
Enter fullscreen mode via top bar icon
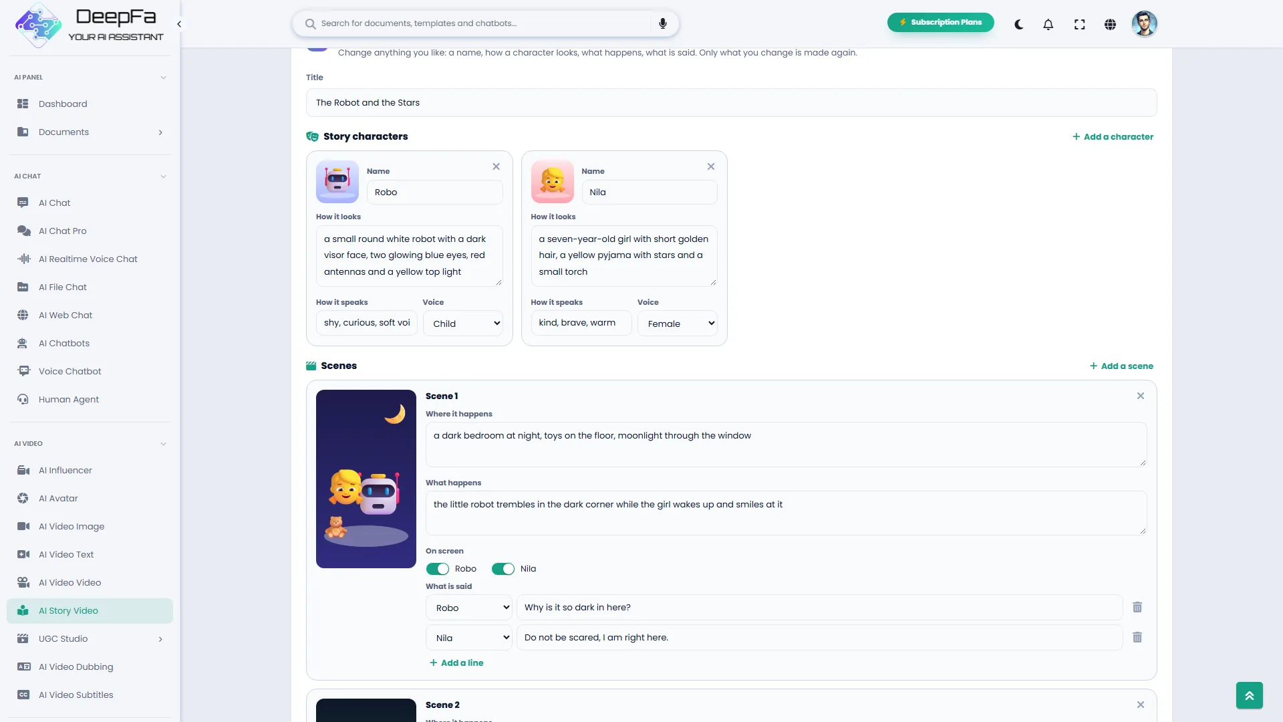click(x=1079, y=24)
